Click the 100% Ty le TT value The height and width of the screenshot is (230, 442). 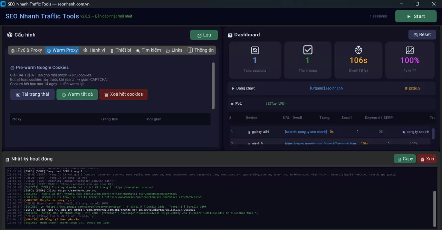coord(410,61)
